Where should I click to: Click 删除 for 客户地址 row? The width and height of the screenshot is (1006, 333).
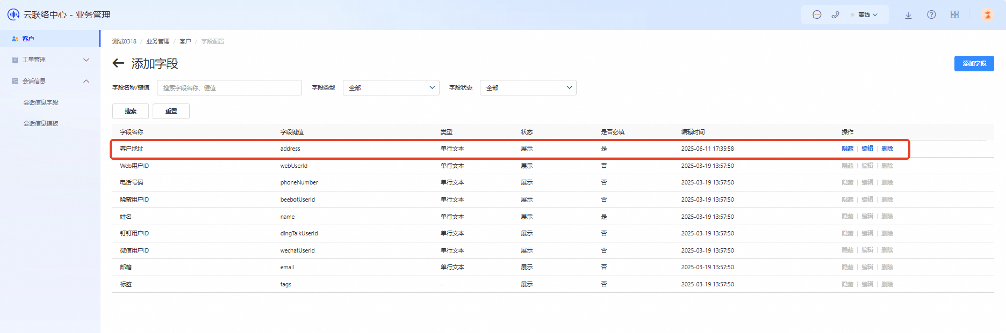click(887, 149)
